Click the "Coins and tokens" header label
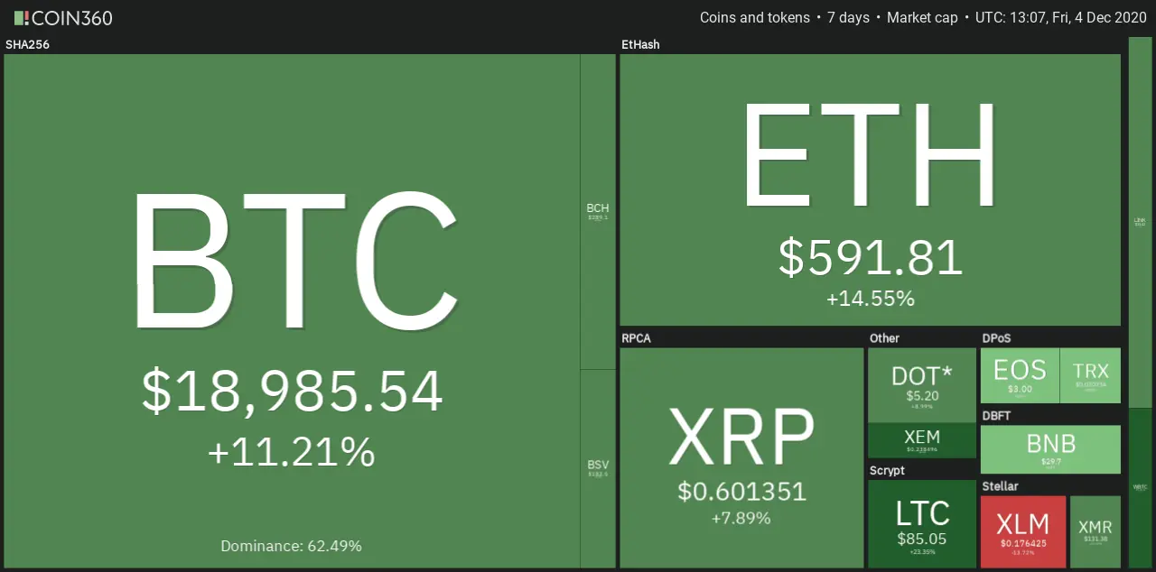This screenshot has height=572, width=1156. point(755,17)
